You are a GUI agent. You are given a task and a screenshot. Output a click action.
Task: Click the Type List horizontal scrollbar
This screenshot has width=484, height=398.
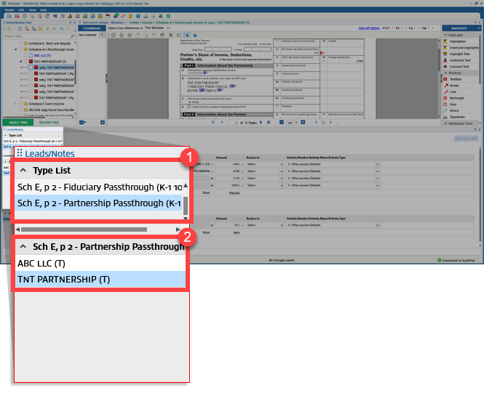click(x=95, y=230)
